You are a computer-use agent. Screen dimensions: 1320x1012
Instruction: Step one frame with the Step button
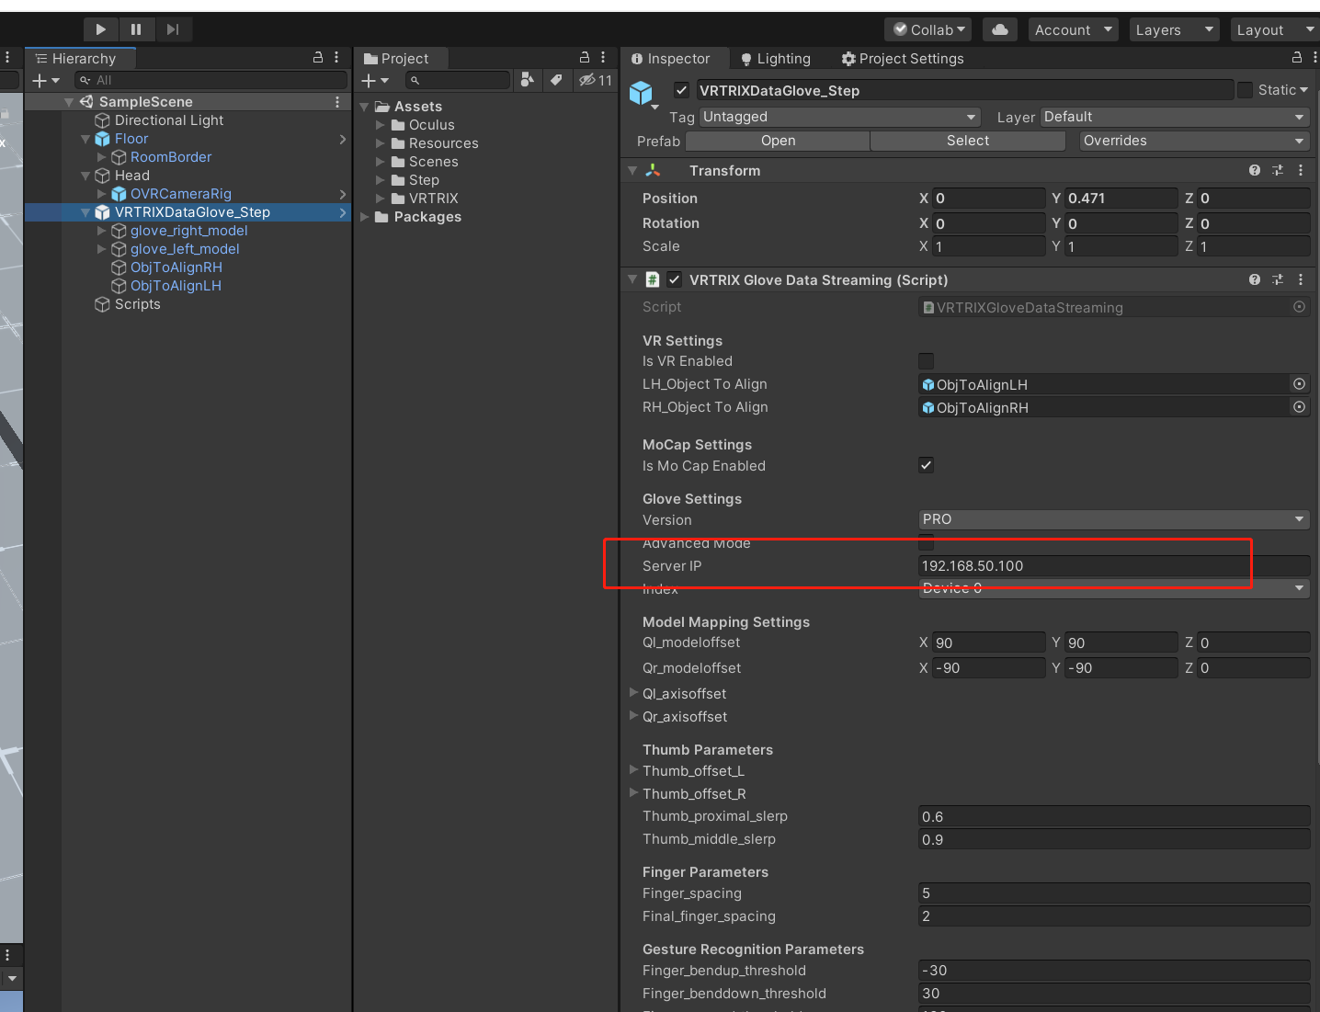coord(172,29)
